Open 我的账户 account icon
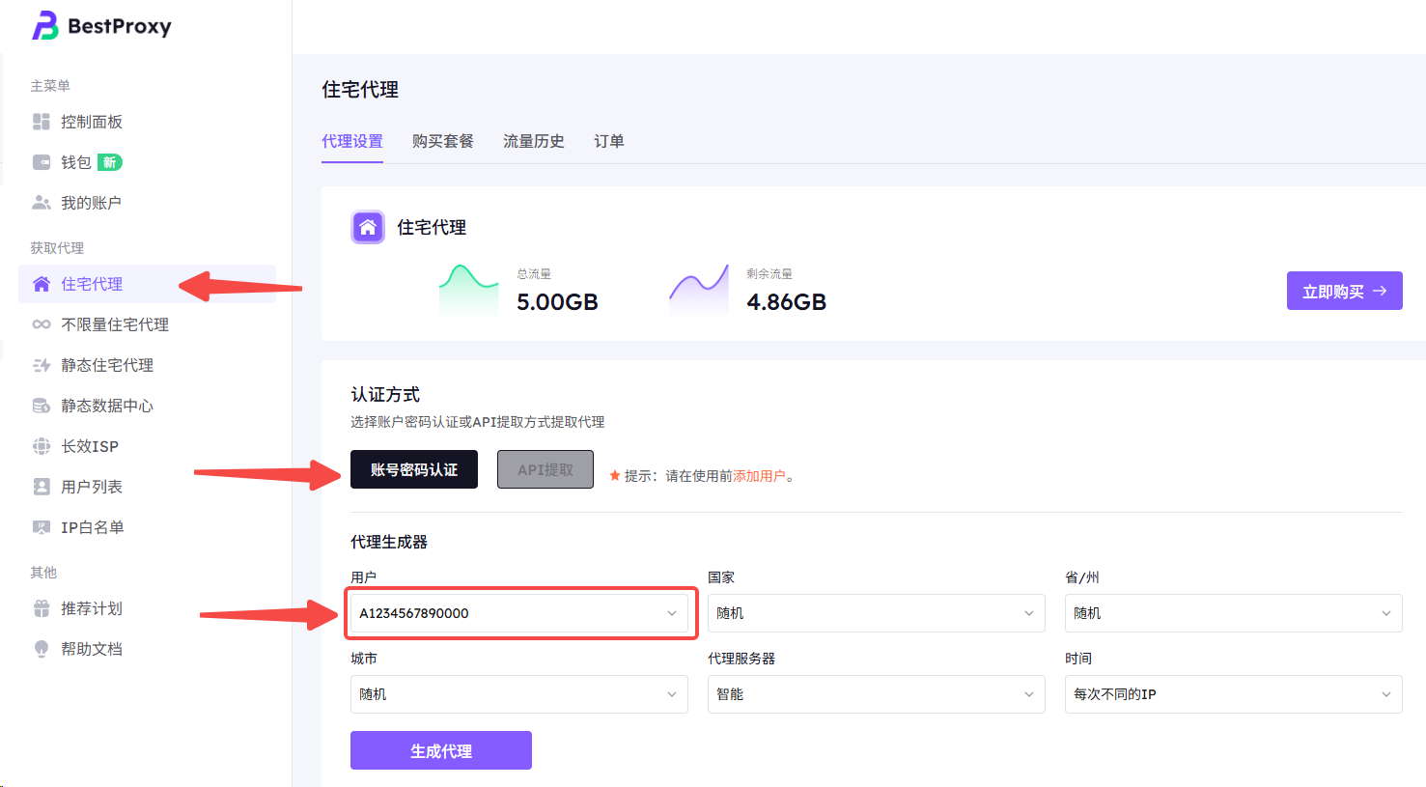 (42, 203)
